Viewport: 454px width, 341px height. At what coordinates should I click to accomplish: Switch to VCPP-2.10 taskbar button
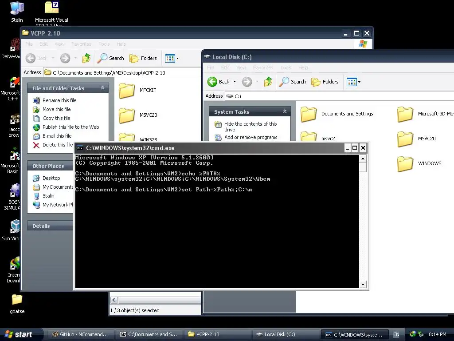click(216, 334)
